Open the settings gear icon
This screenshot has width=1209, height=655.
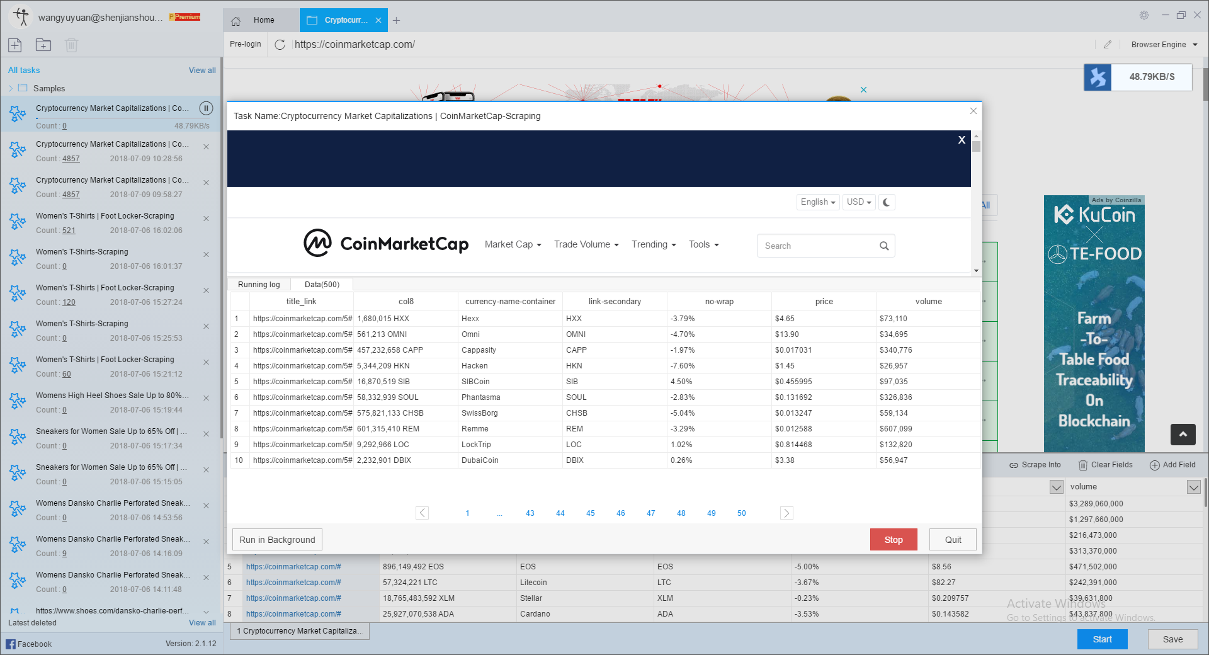pyautogui.click(x=1144, y=15)
